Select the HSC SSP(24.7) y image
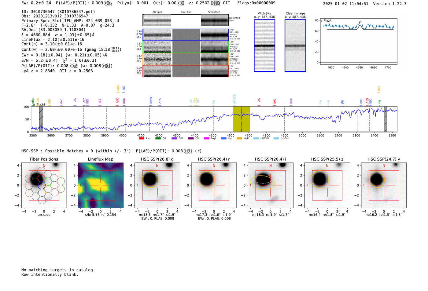The width and height of the screenshot is (428, 291). (x=384, y=185)
